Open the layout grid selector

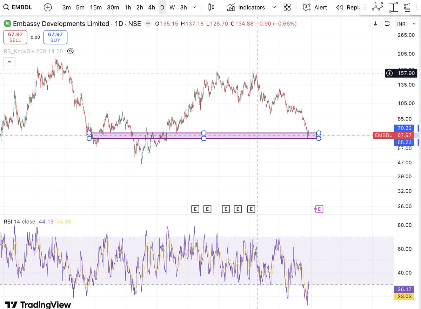(287, 7)
